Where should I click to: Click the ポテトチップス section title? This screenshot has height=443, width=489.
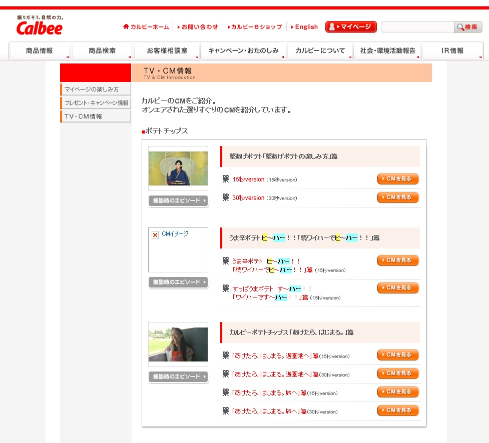(x=166, y=131)
